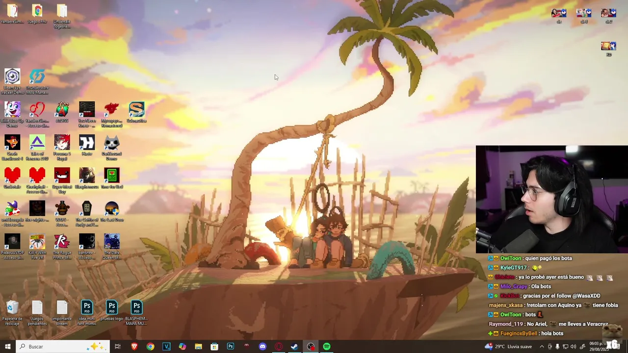Launch Mycopsychosis Remastered red icon
The height and width of the screenshot is (353, 628).
click(x=111, y=114)
